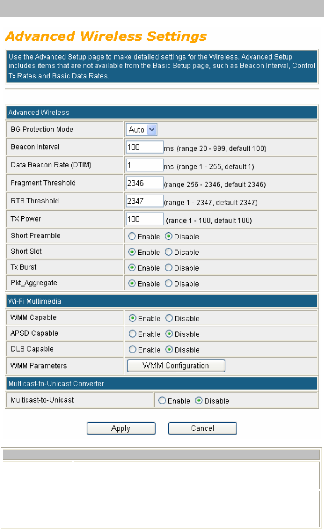This screenshot has width=324, height=529.
Task: Click the Beacon Interval input field
Action: tap(145, 147)
